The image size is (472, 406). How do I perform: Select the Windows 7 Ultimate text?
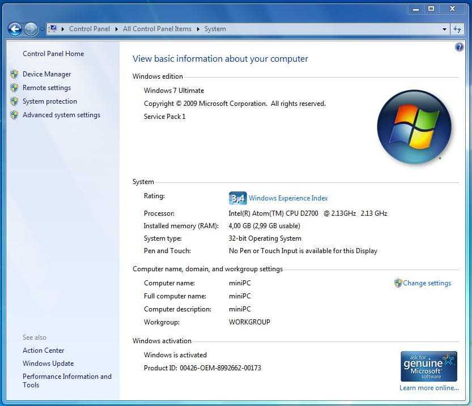click(174, 90)
